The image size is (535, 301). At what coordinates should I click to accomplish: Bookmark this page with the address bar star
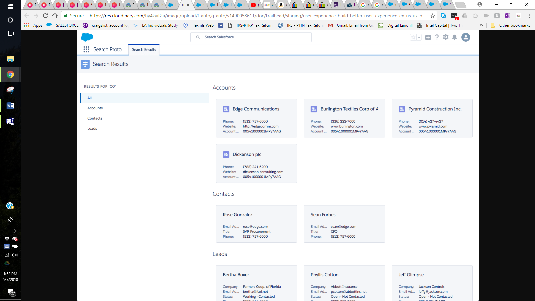[433, 15]
